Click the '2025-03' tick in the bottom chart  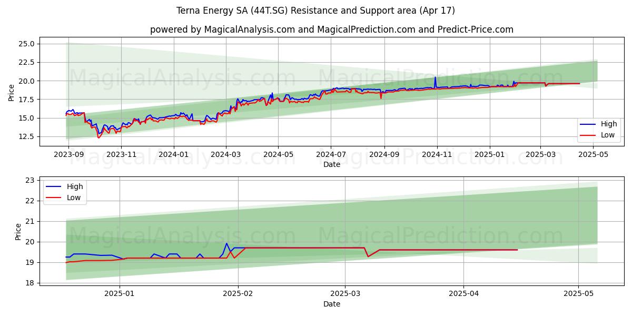345,294
